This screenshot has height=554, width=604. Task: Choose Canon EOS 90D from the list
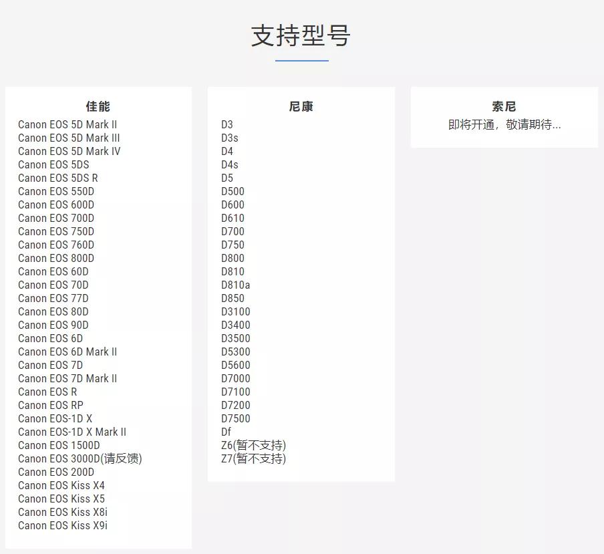[53, 325]
